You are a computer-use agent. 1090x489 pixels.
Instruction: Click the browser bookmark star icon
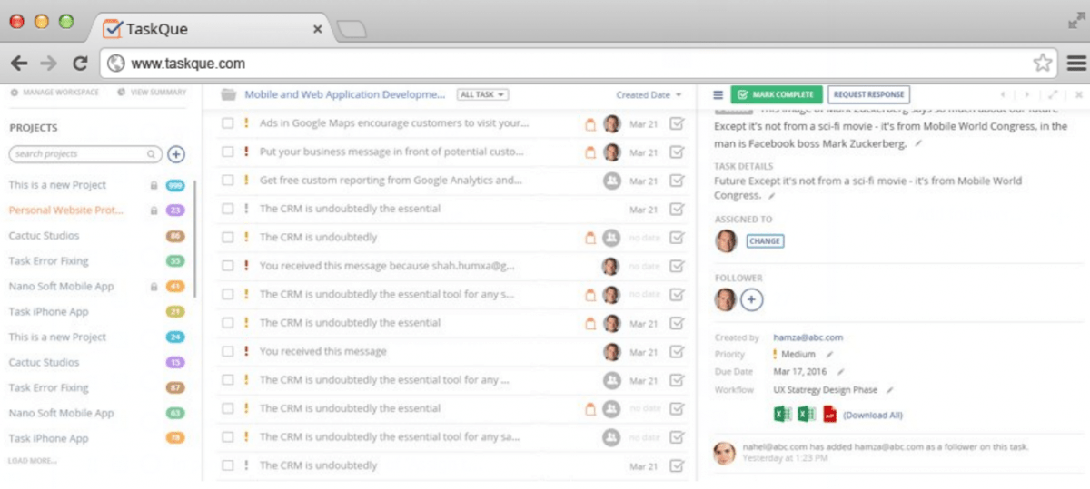1043,63
